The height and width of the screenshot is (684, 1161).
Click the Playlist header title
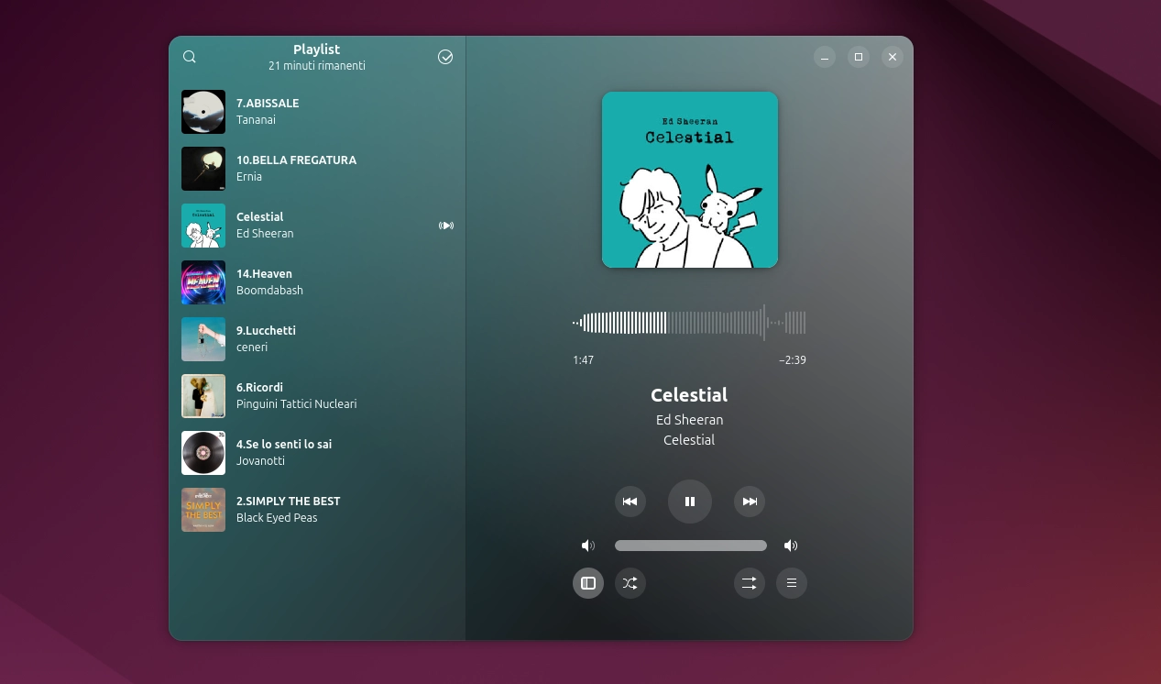(317, 50)
